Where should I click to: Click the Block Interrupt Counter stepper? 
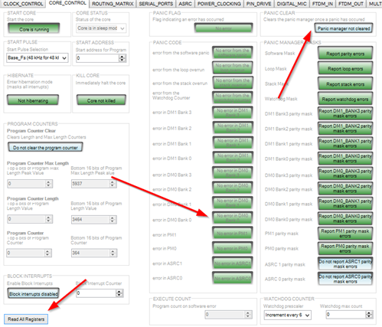point(119,293)
